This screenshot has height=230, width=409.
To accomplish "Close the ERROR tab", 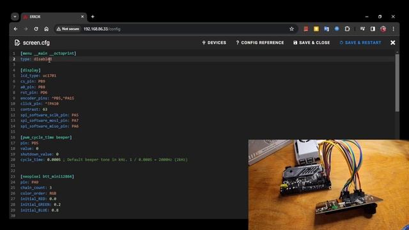I will coord(82,17).
